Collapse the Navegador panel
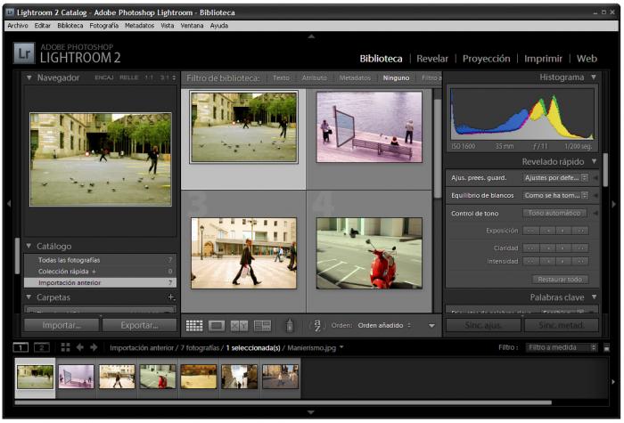624x423 pixels. [x=29, y=78]
